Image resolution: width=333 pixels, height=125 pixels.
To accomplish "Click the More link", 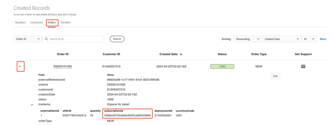I will pos(323,39).
